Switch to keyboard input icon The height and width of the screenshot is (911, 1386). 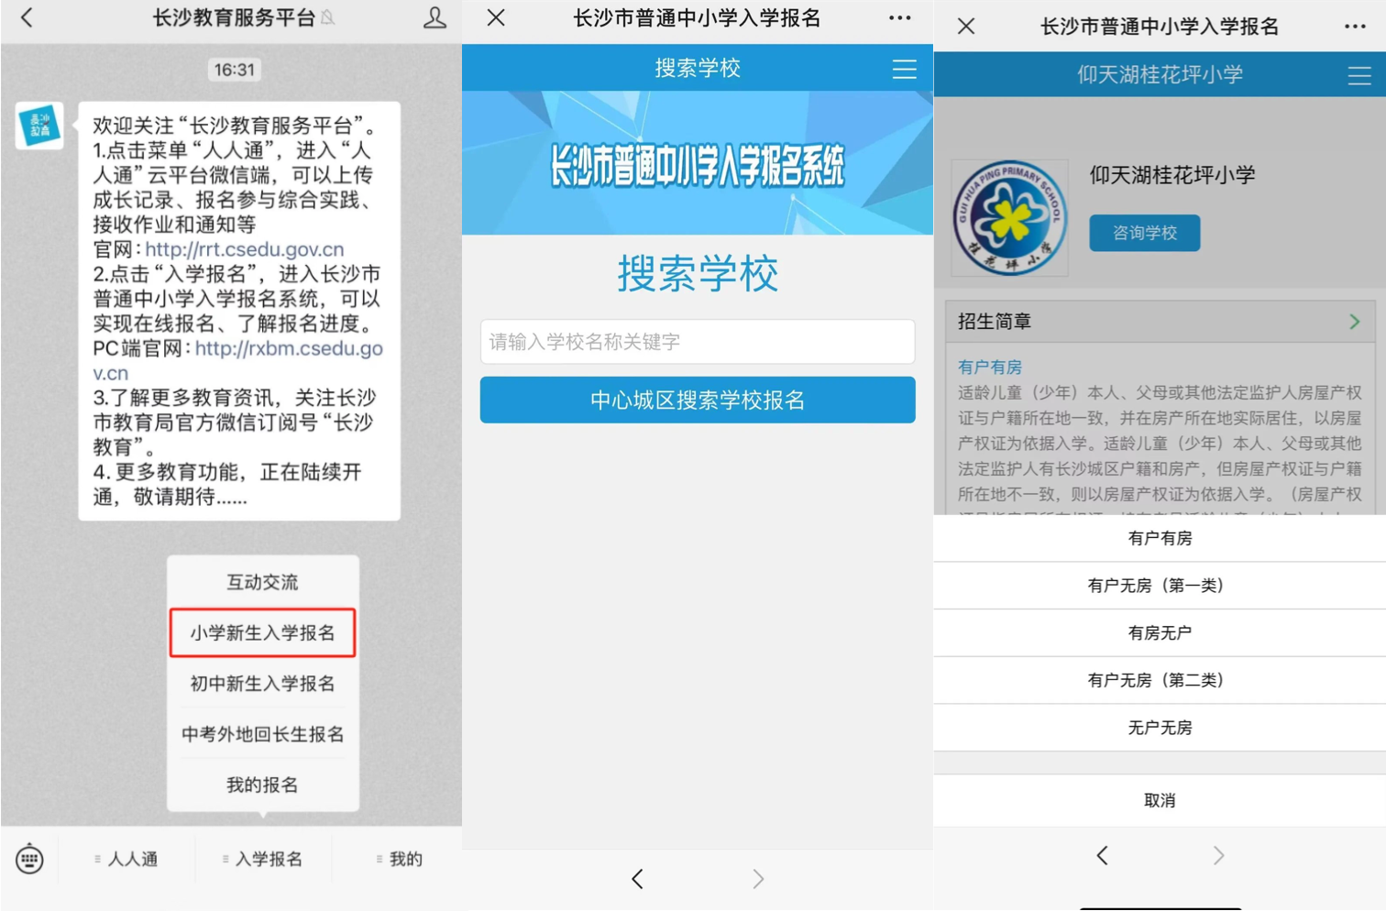coord(29,859)
